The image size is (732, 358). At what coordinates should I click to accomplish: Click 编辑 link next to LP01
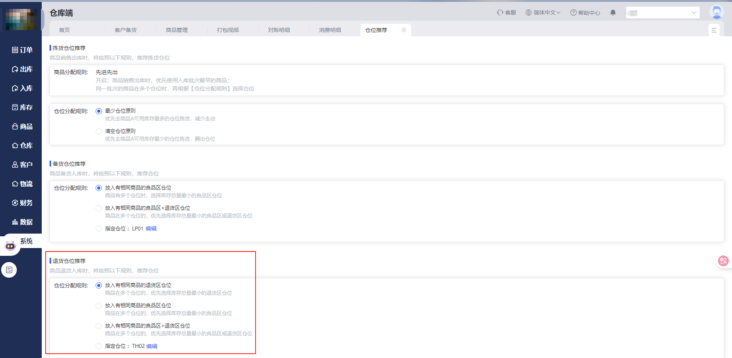(x=151, y=229)
